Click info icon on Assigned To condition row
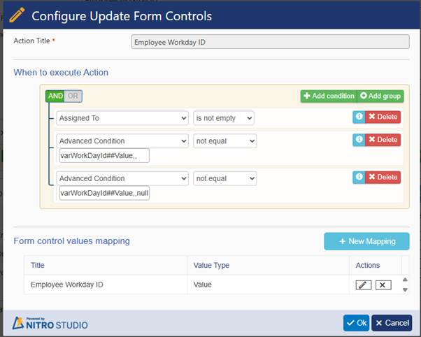Screen dimensions: 421x337 pos(359,117)
